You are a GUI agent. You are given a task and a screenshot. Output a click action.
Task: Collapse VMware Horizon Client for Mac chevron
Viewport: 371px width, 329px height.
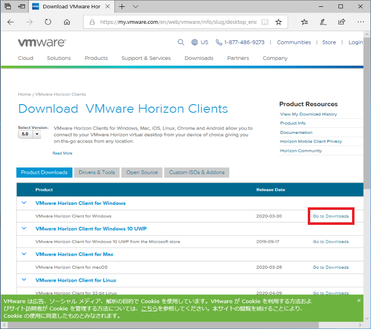pos(24,254)
